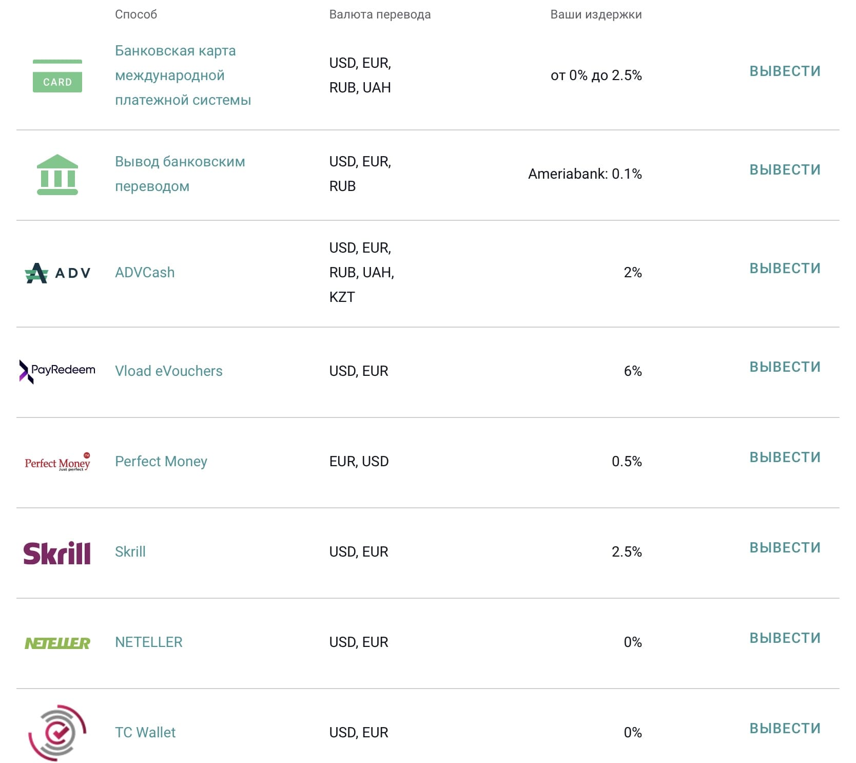The width and height of the screenshot is (856, 763).
Task: Click ВЫВЕСТИ in the ADVCash row
Action: [785, 269]
